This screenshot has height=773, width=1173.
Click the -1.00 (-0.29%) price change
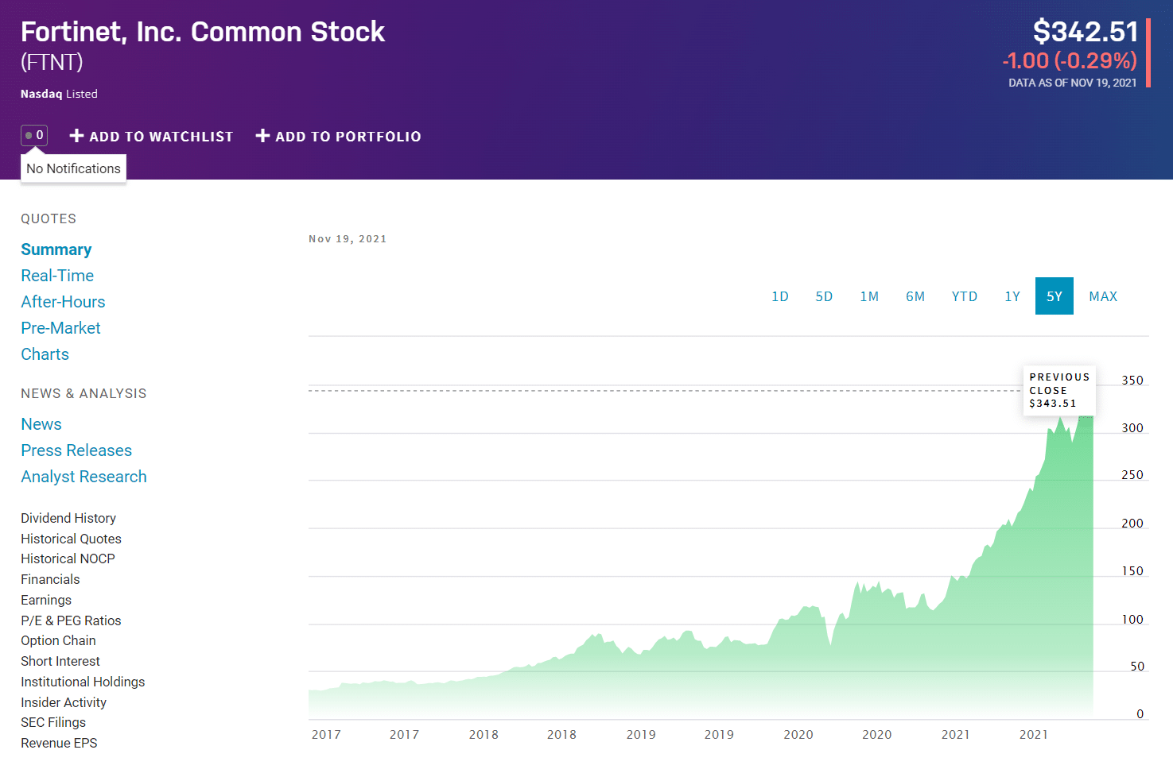[1070, 60]
